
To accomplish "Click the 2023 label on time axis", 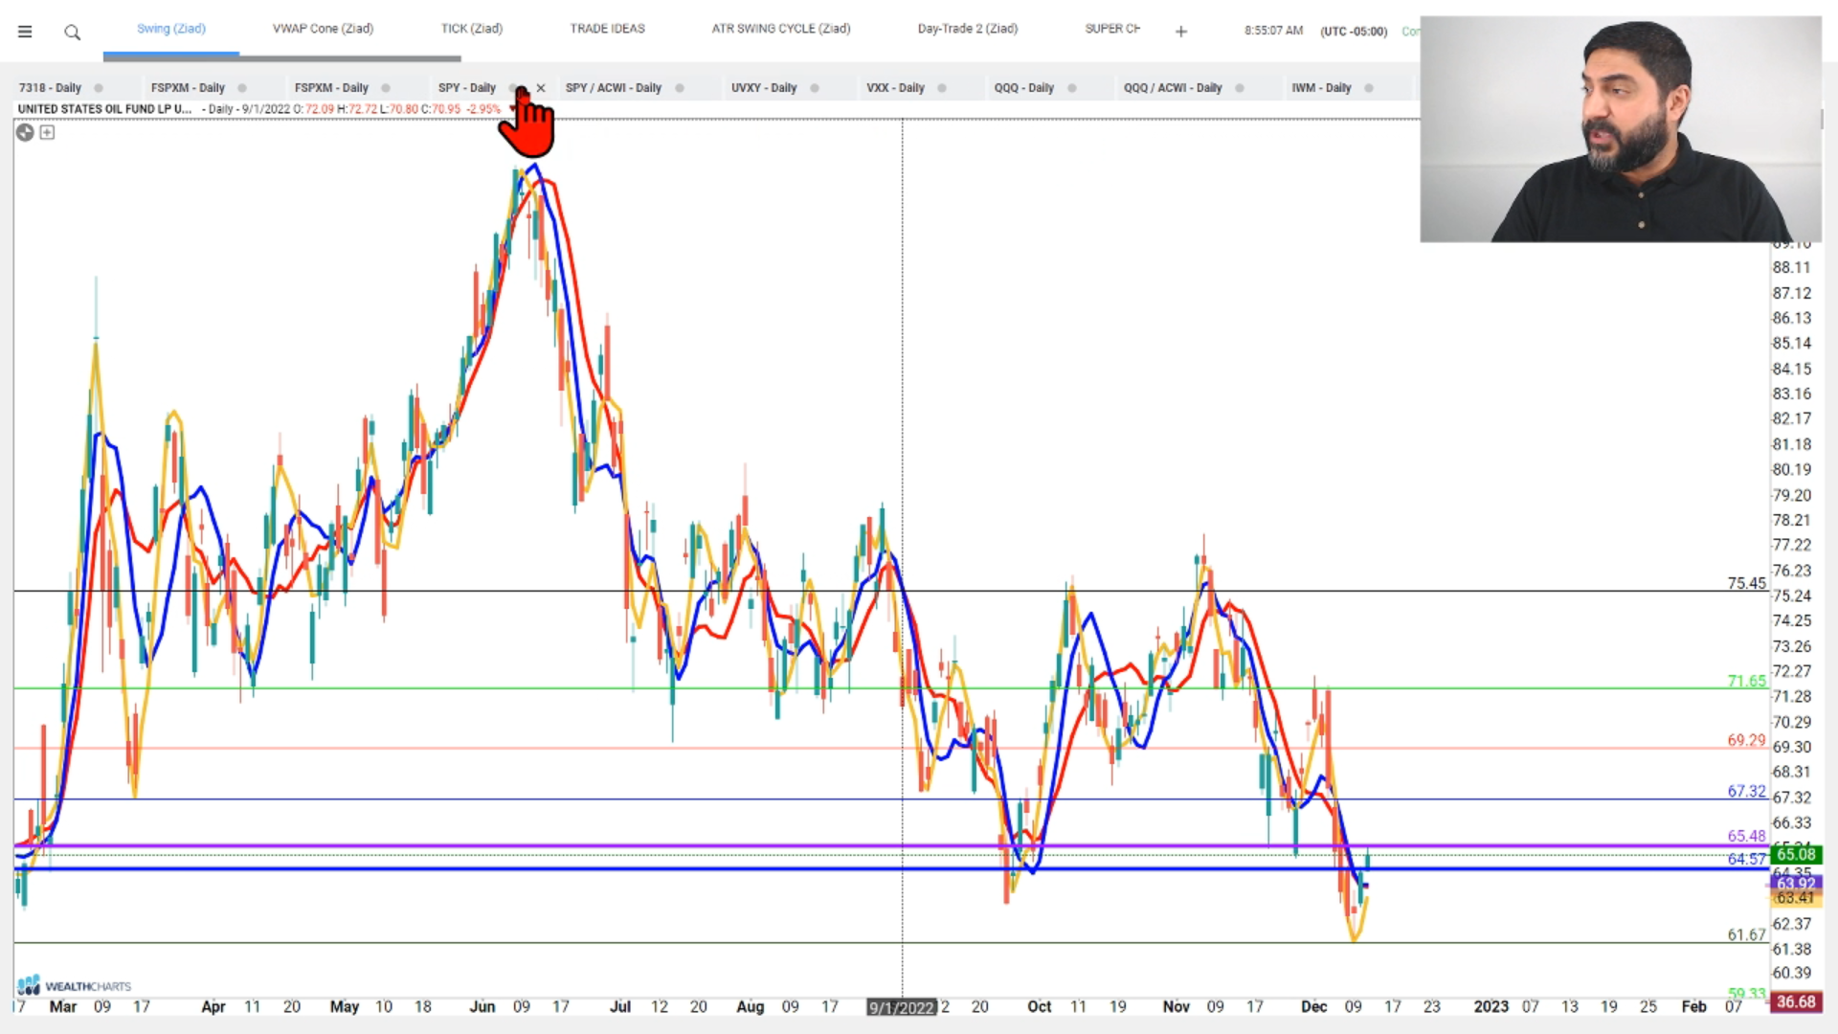I will tap(1491, 1006).
